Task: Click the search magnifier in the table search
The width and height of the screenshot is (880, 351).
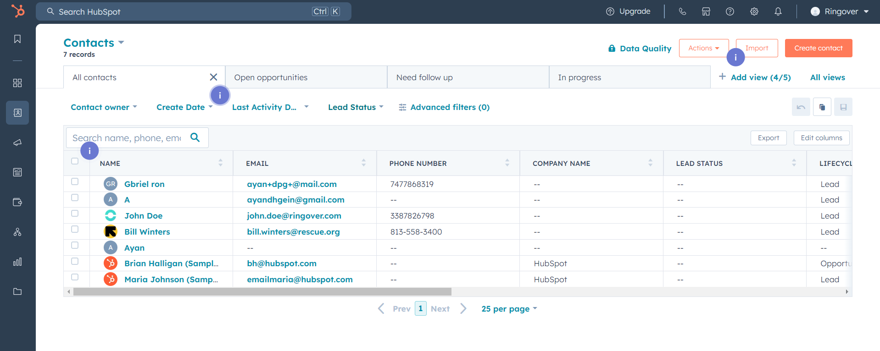Action: pos(195,137)
